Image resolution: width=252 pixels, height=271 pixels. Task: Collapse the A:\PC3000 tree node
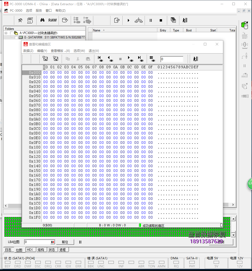(6, 33)
